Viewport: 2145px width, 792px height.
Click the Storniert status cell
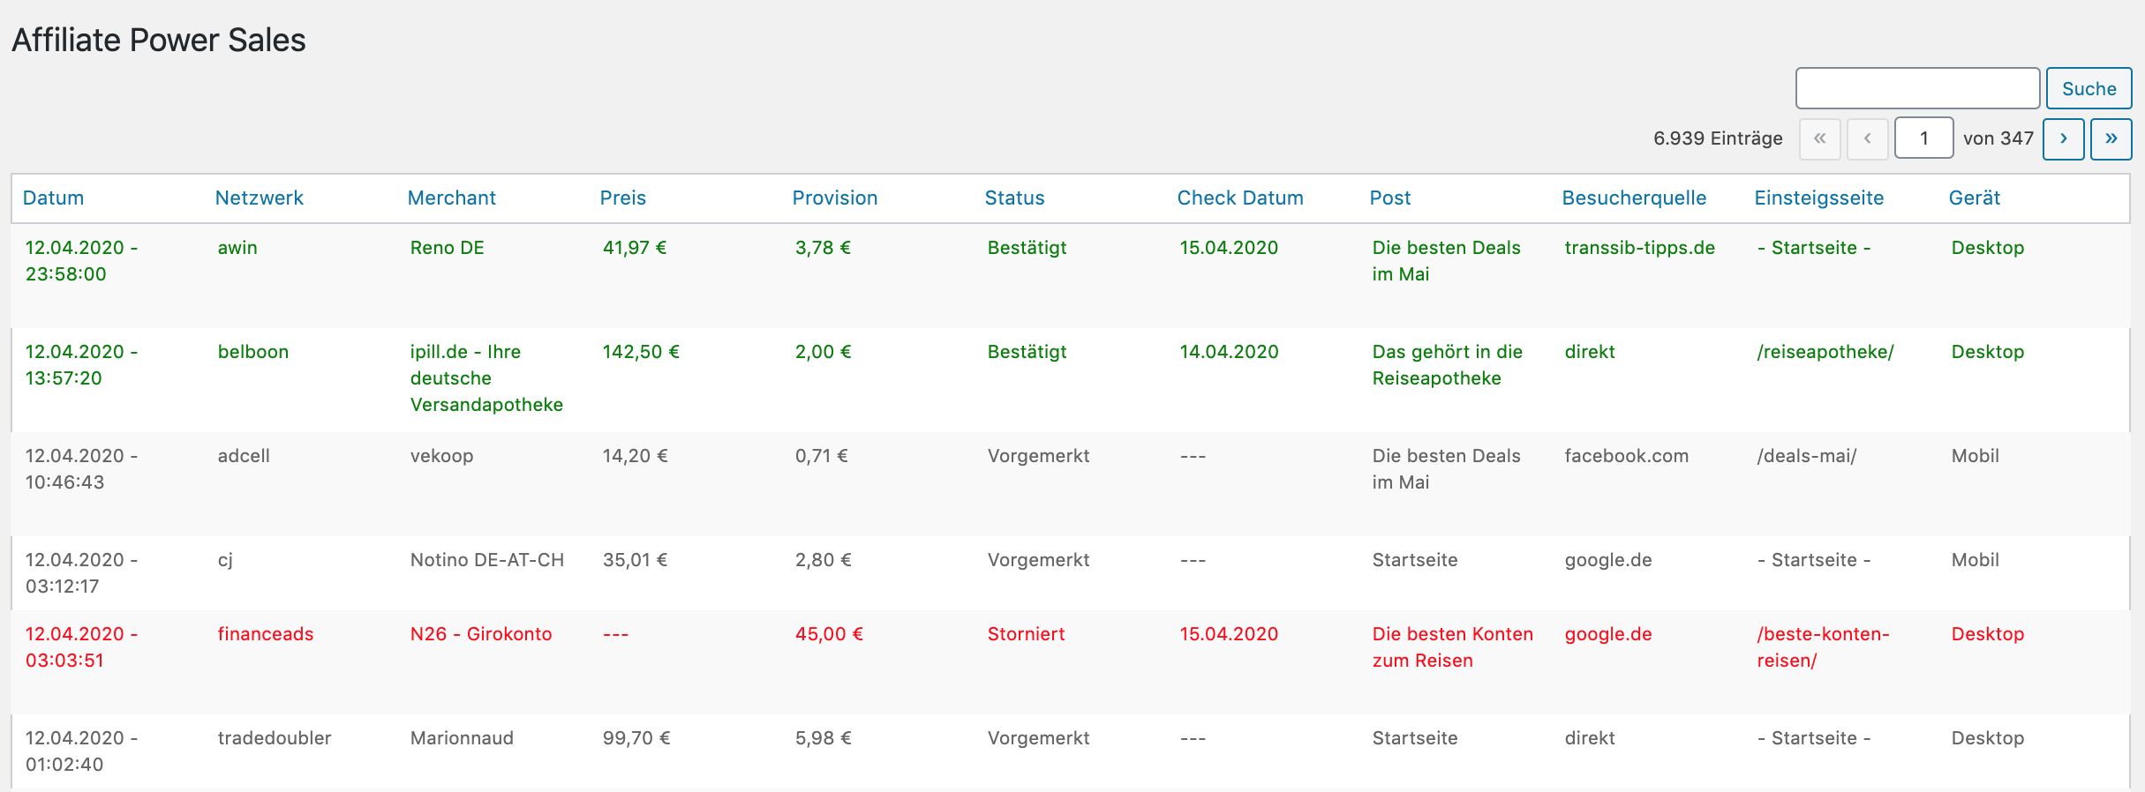pyautogui.click(x=1026, y=634)
